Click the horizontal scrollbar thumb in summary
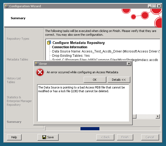The width and height of the screenshot is (166, 146). coord(134,116)
